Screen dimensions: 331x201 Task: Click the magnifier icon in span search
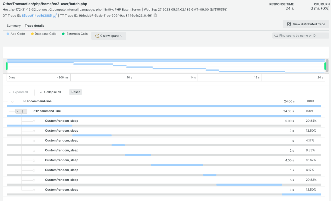[x=276, y=36]
